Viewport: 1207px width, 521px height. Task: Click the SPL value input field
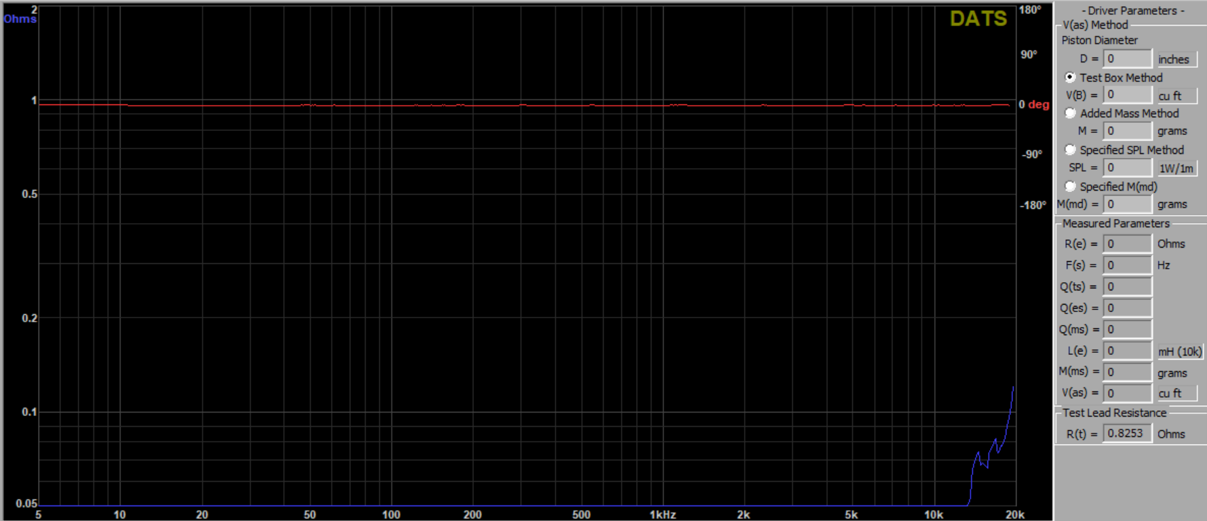point(1127,168)
